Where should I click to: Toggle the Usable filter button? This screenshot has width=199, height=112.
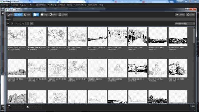click(180, 15)
